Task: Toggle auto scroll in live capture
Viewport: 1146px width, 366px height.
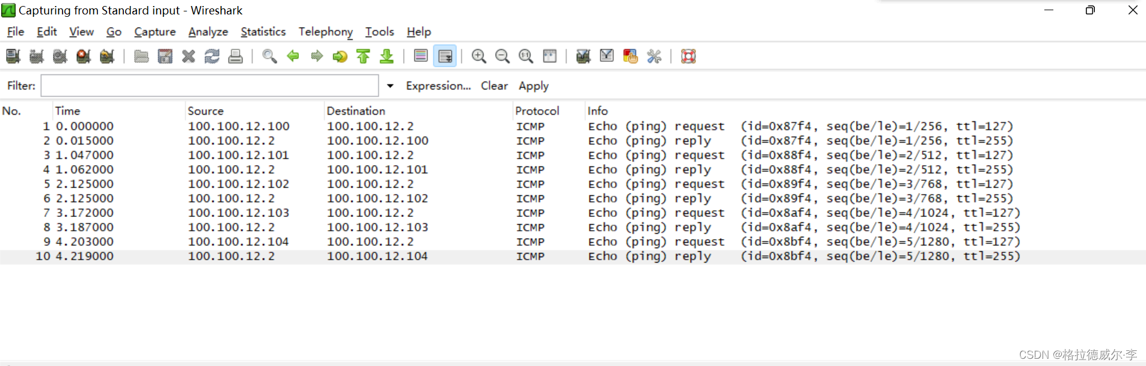Action: click(x=445, y=56)
